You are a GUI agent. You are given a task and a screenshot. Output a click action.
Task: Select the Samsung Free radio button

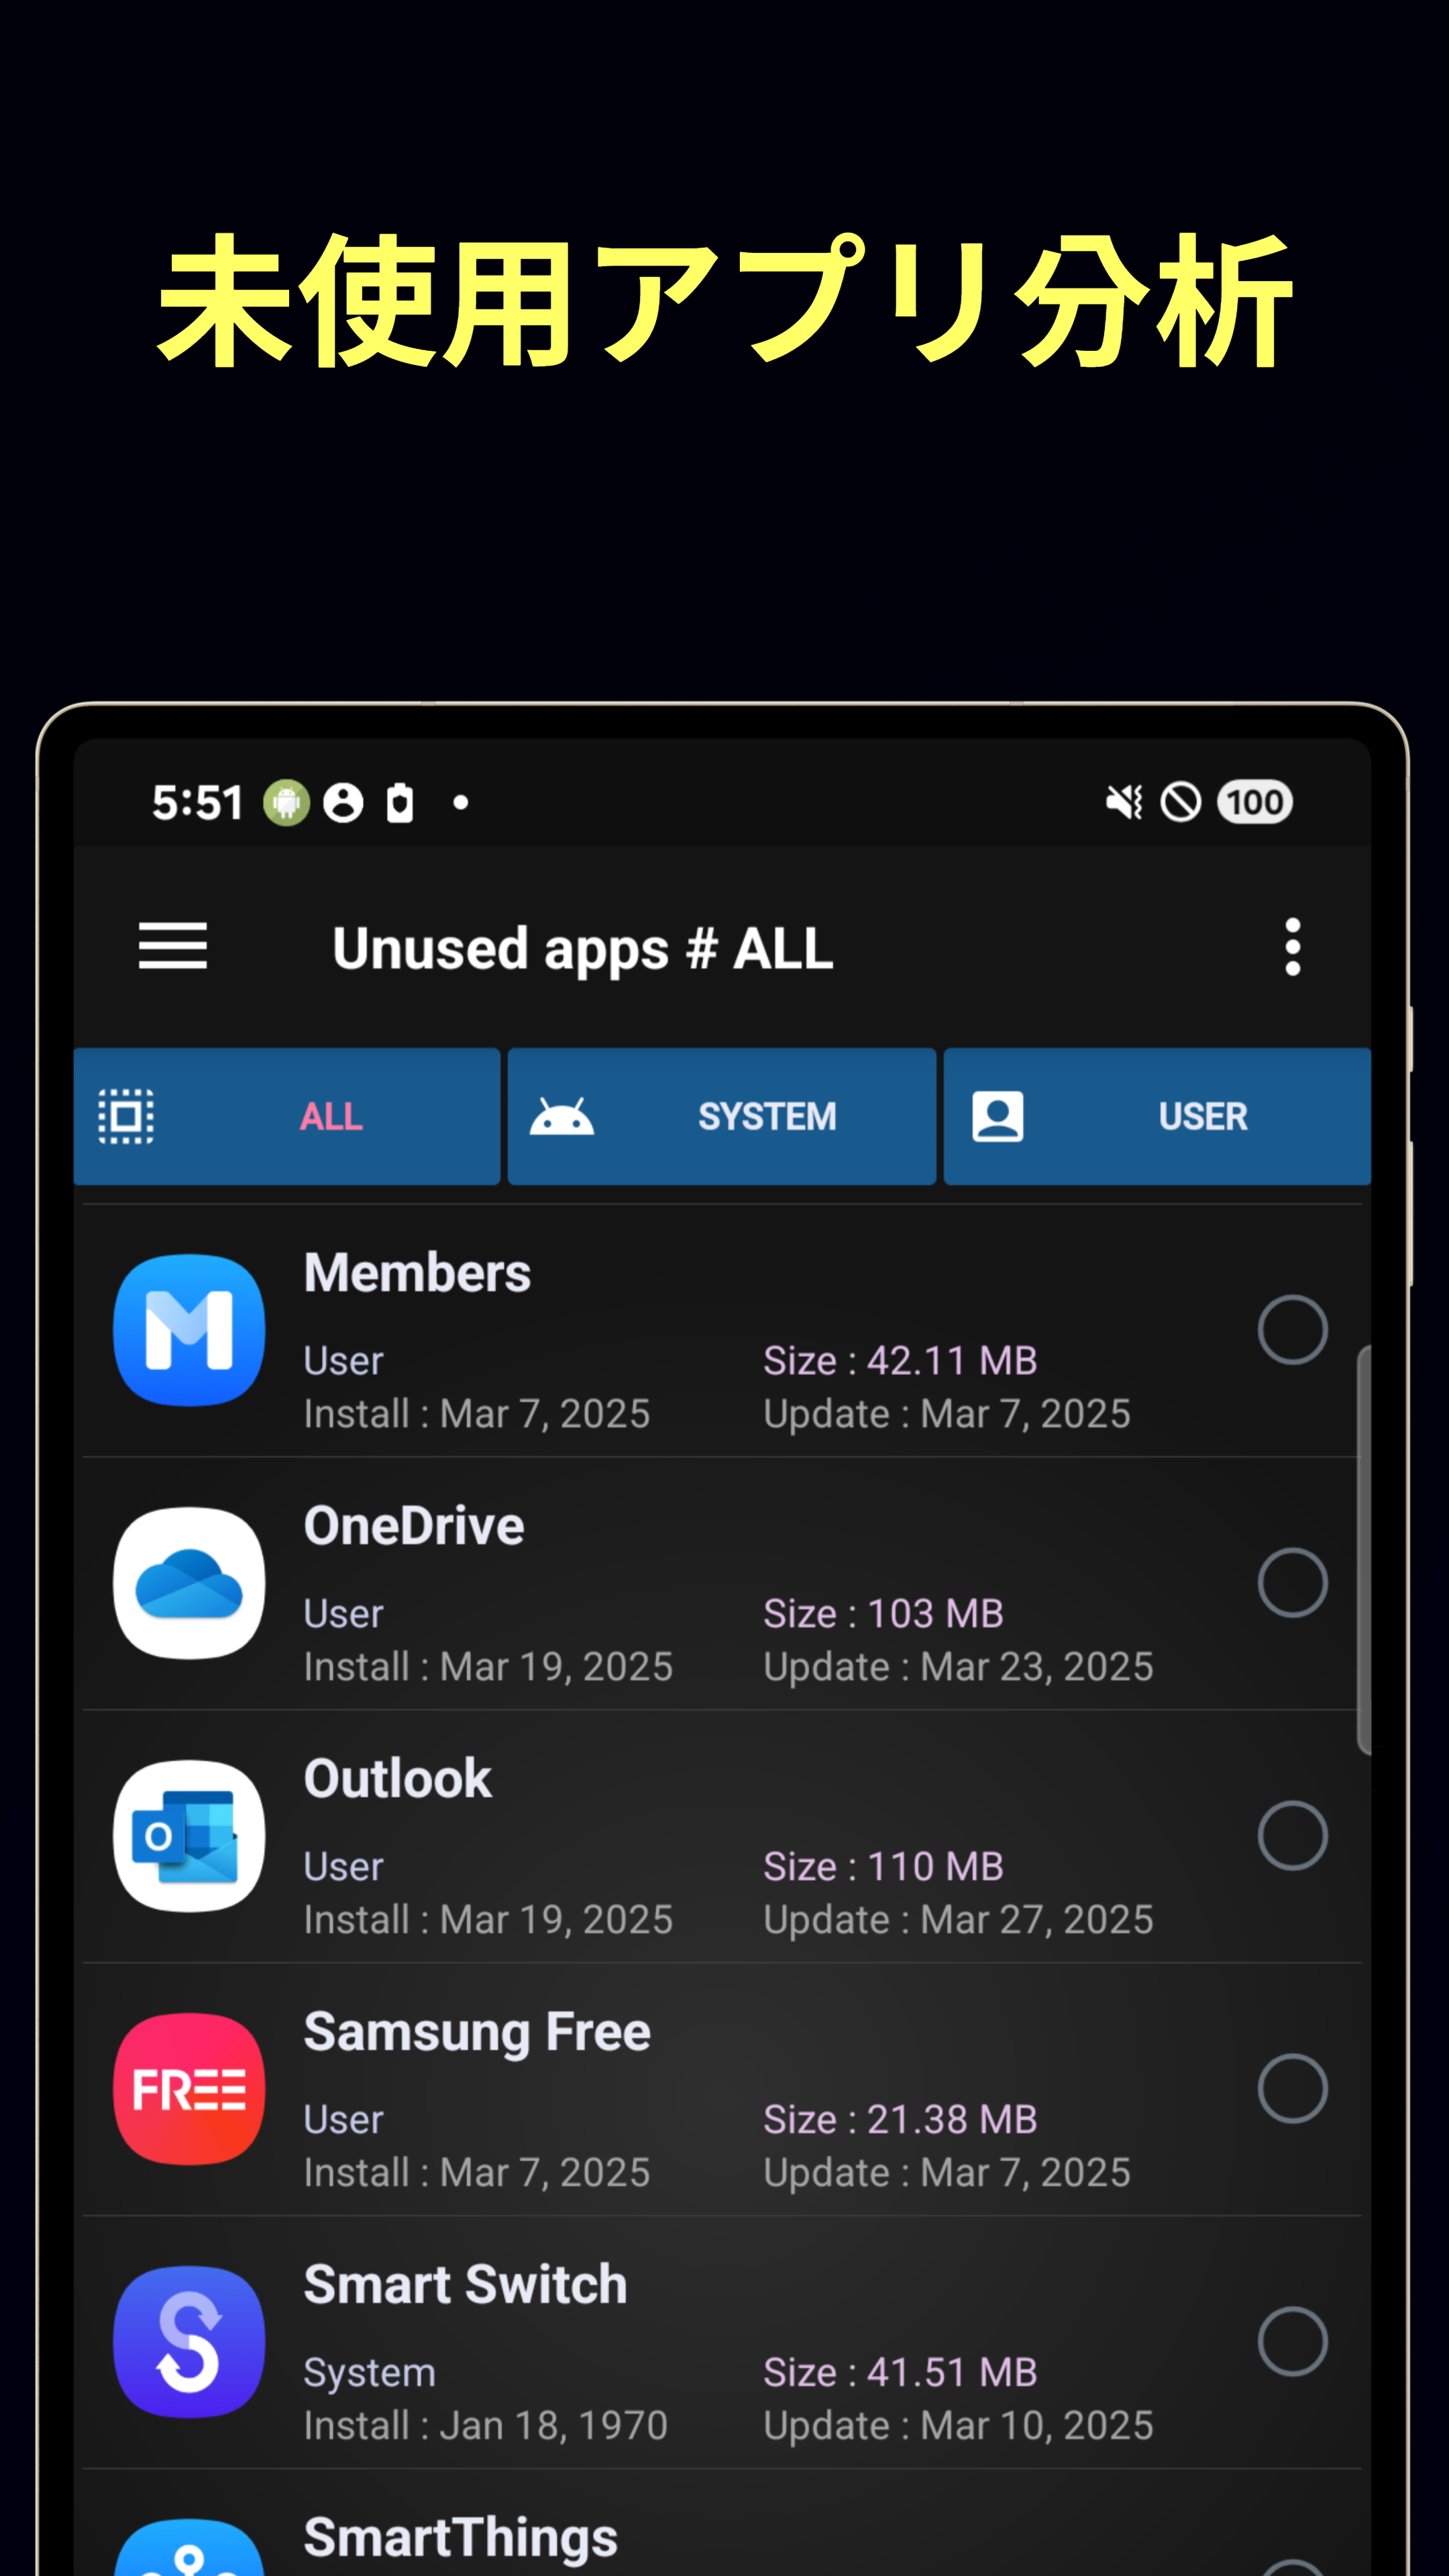click(1292, 2089)
